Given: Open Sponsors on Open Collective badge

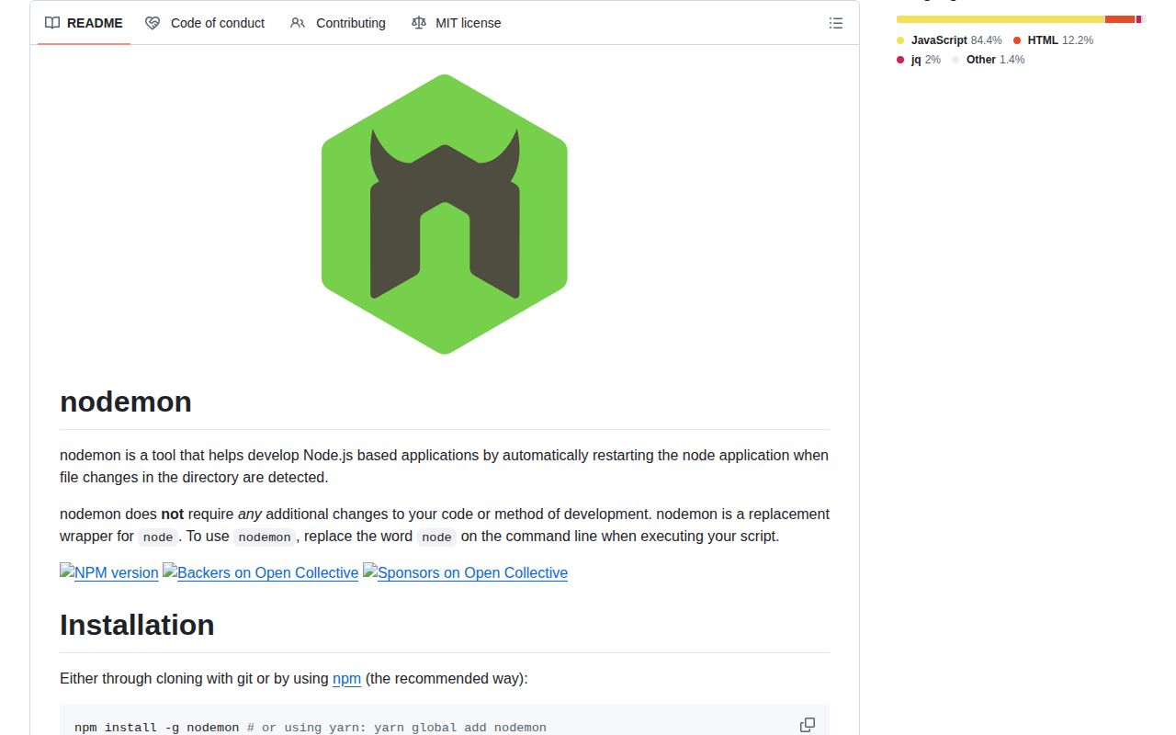Looking at the screenshot, I should click(466, 572).
